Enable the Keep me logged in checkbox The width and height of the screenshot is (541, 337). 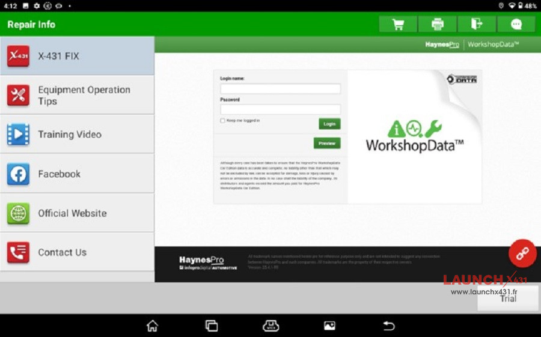click(223, 121)
